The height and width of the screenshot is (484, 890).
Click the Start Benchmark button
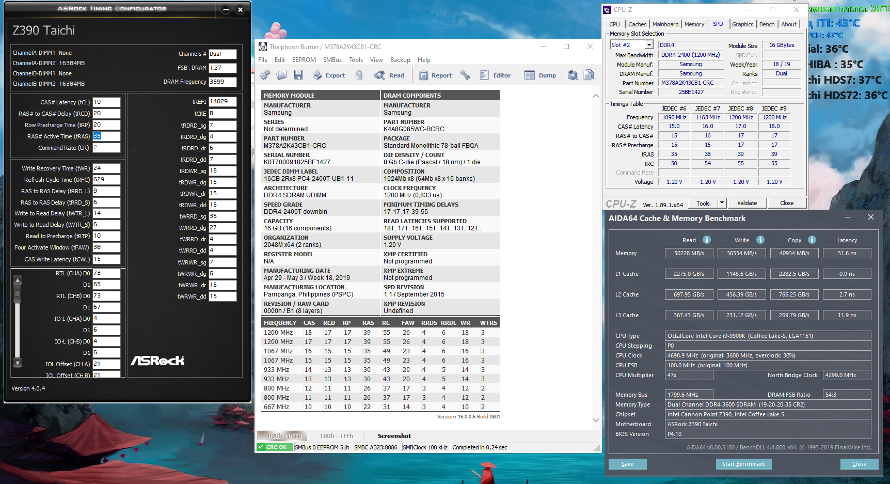(x=743, y=464)
